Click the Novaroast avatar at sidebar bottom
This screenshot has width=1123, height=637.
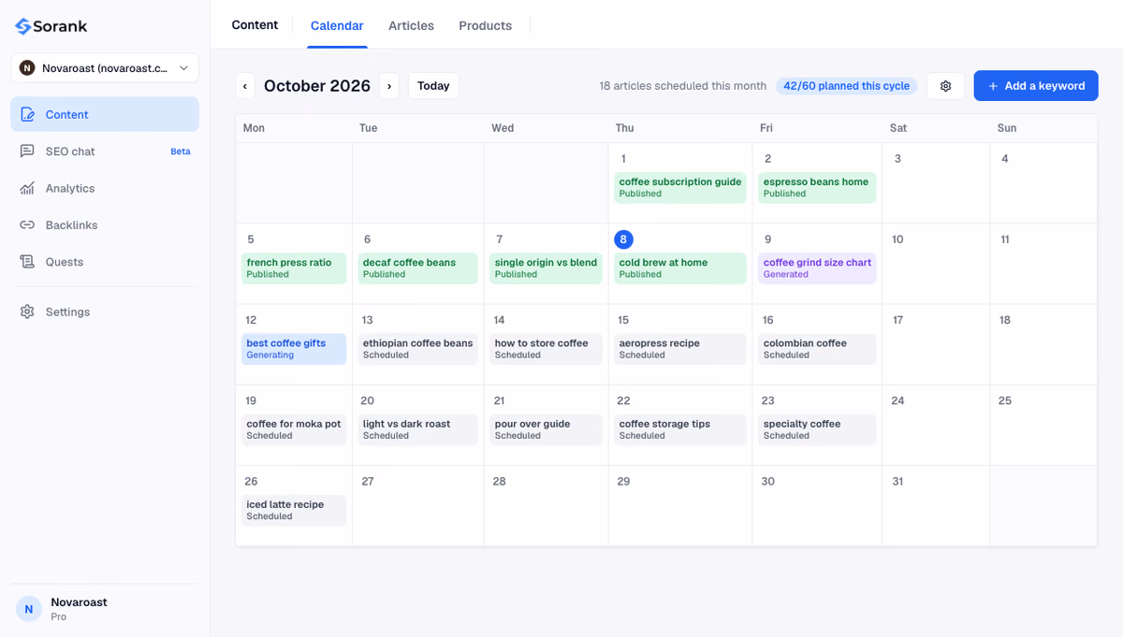[28, 609]
